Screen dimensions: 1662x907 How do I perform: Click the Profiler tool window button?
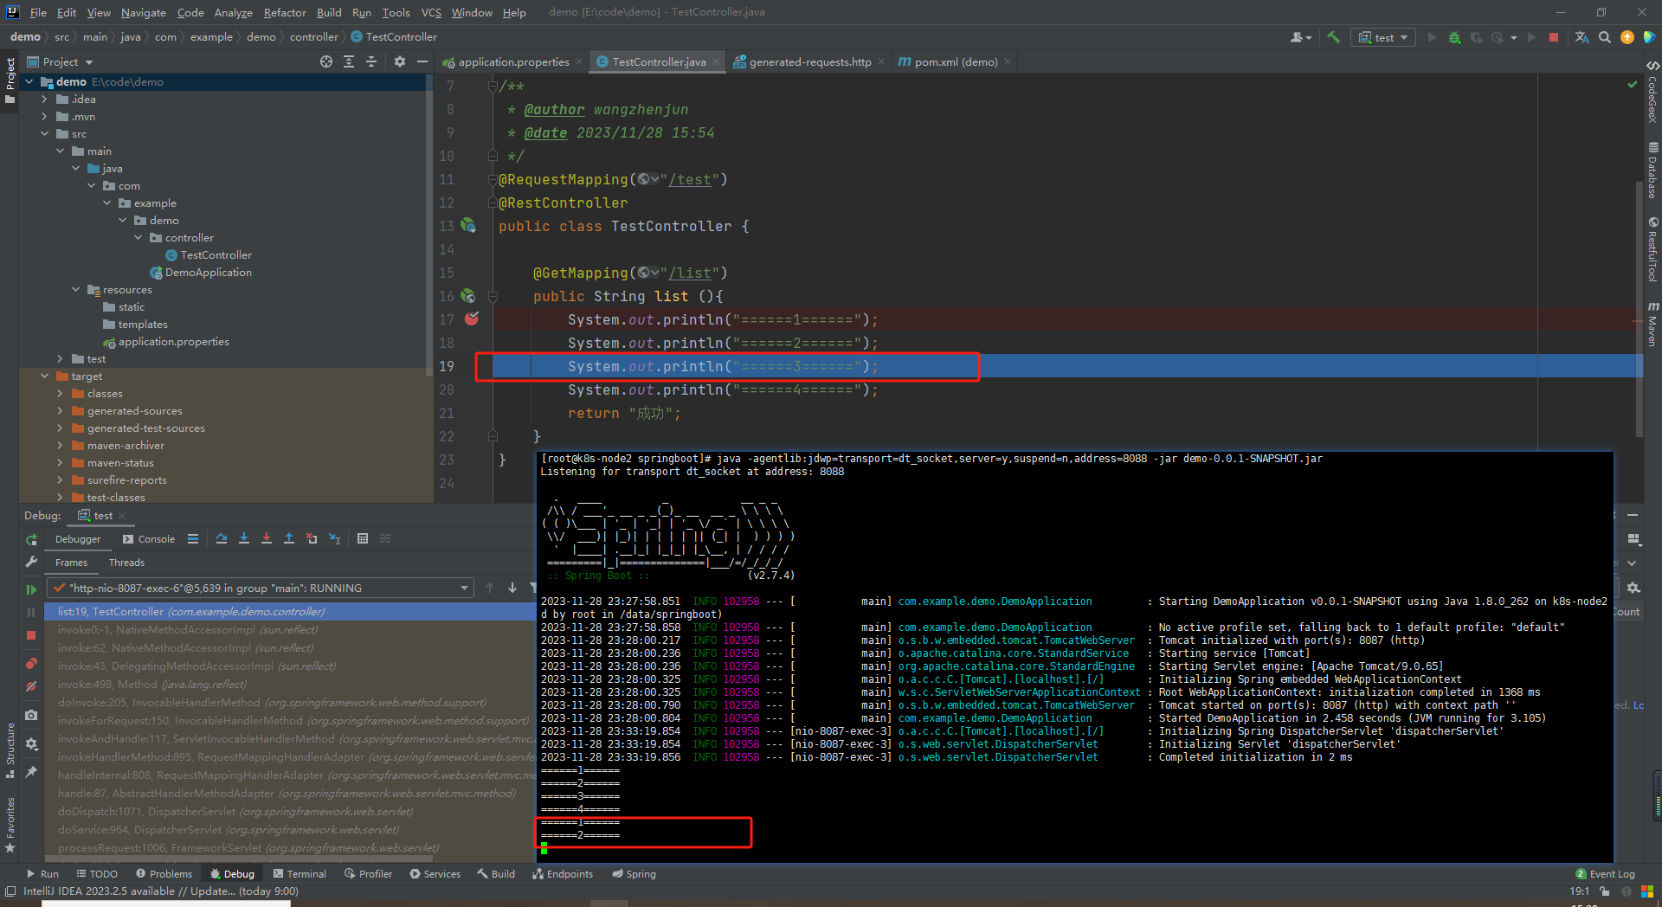[369, 874]
